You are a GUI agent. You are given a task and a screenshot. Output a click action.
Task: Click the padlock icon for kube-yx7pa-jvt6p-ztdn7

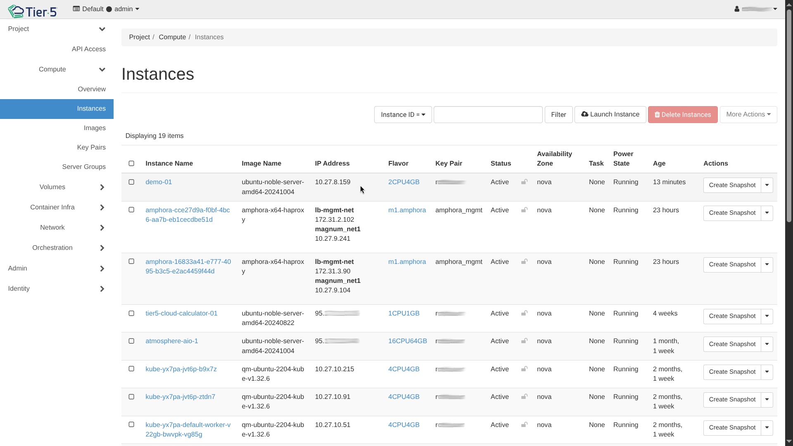pyautogui.click(x=524, y=397)
